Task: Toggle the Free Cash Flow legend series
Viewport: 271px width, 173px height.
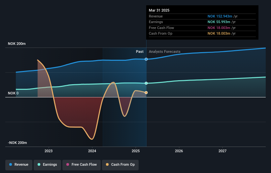Action: [82, 165]
